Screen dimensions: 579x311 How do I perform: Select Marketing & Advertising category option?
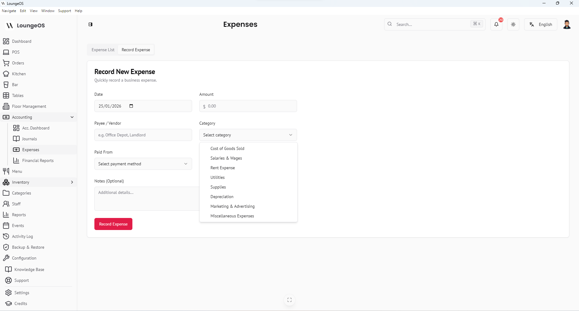point(233,206)
